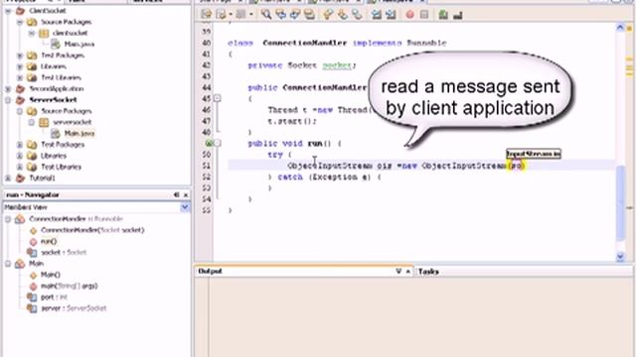Expand Test Packages under ClientSocket

tap(20, 56)
